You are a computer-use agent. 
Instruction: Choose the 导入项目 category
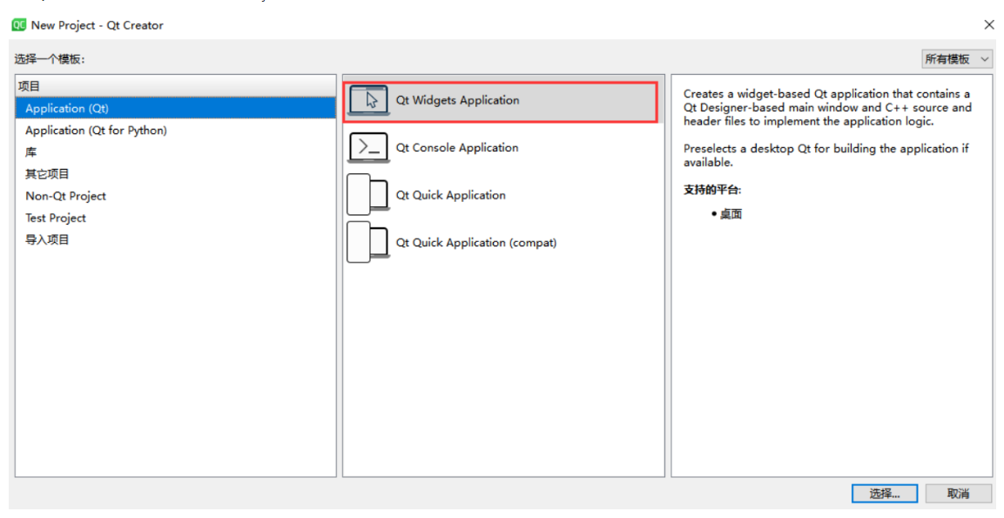pos(175,239)
